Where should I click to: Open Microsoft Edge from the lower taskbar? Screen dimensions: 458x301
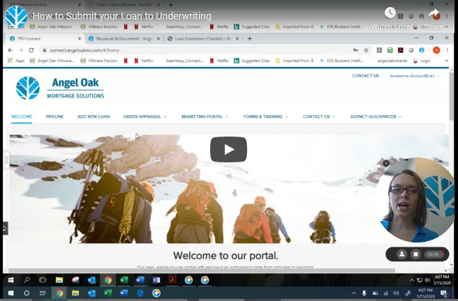(x=140, y=293)
